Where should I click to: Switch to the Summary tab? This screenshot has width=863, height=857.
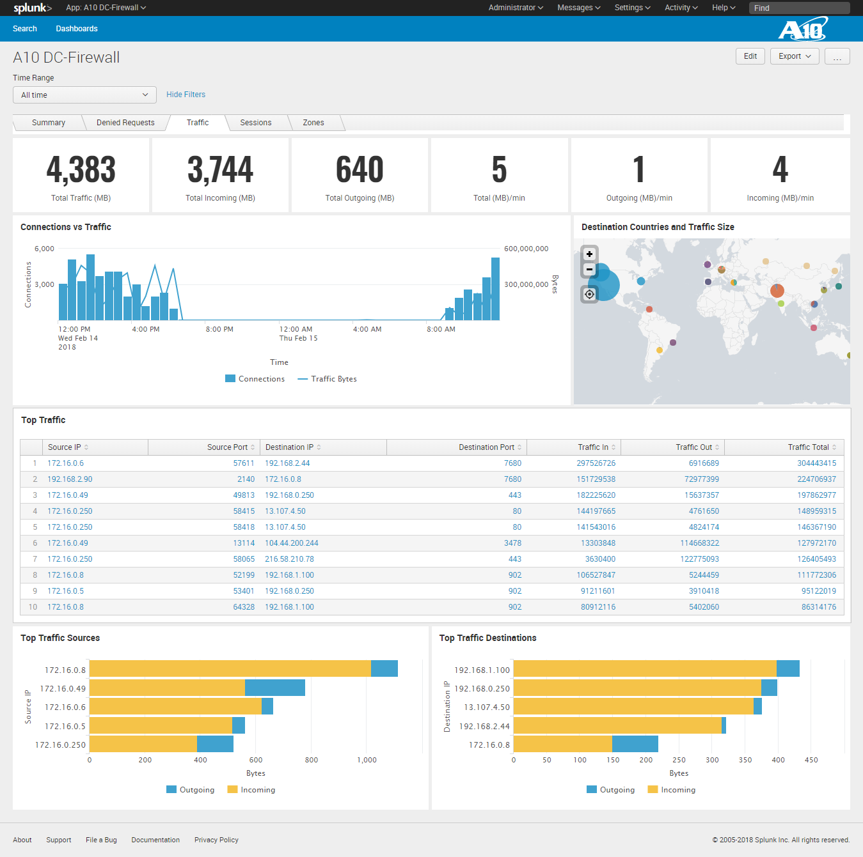[49, 123]
